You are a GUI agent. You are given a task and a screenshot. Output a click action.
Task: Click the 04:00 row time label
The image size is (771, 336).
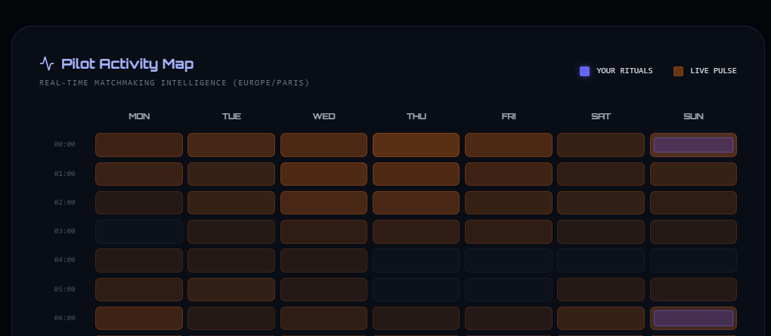64,260
